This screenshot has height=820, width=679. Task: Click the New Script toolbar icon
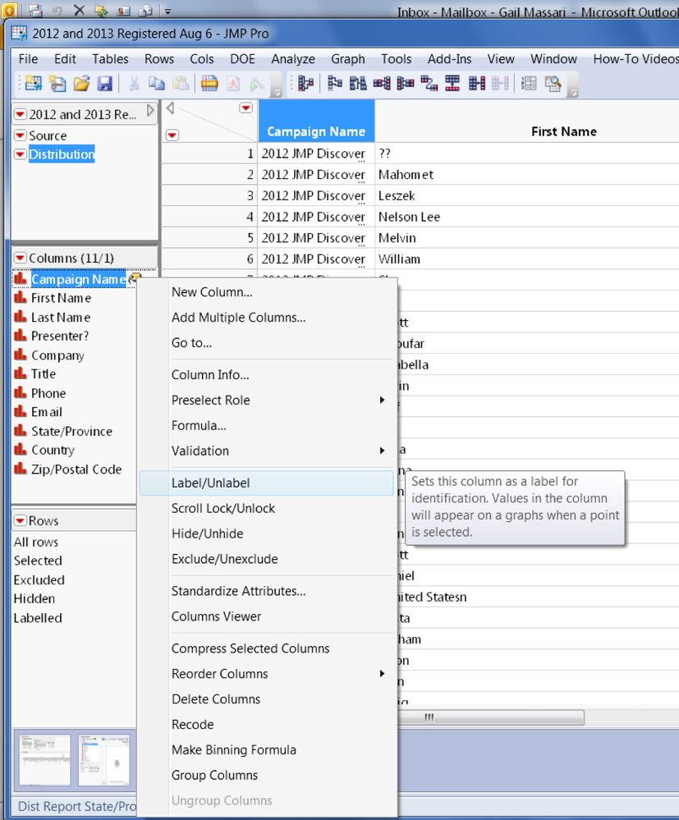coord(57,83)
